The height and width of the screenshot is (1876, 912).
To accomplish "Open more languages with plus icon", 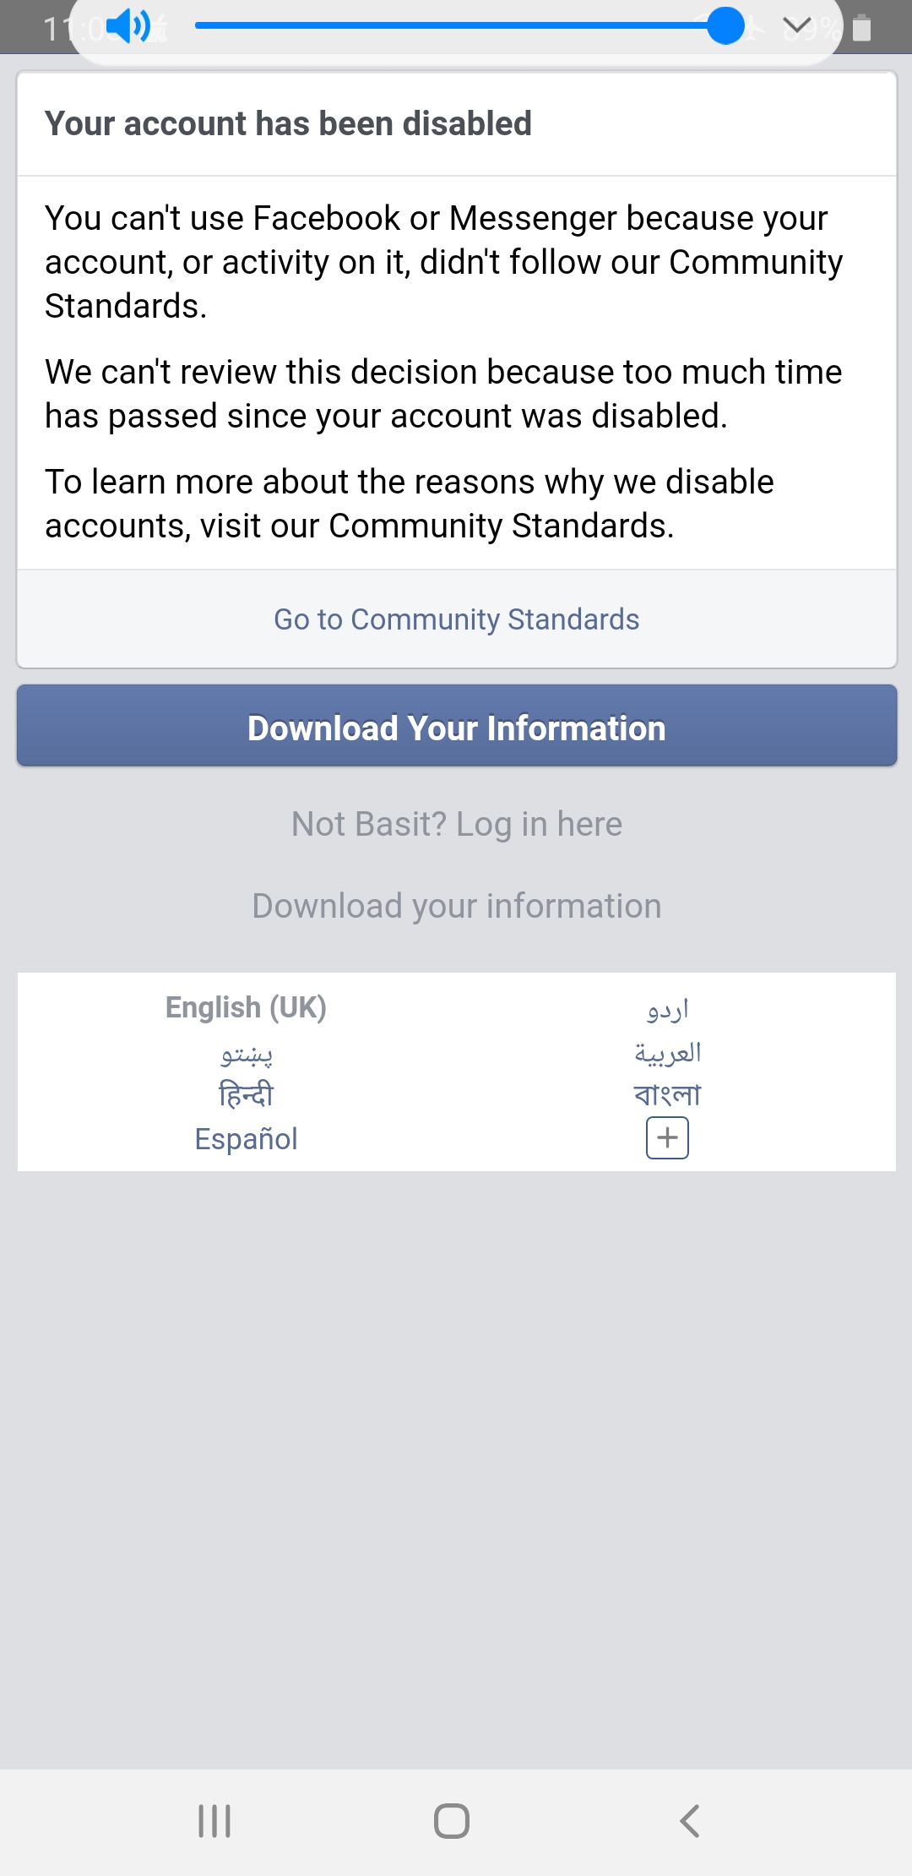I will point(667,1138).
